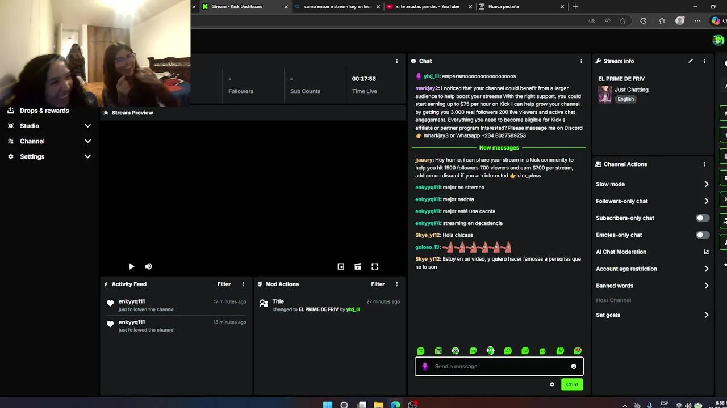Click English language tag in Stream info

[625, 99]
